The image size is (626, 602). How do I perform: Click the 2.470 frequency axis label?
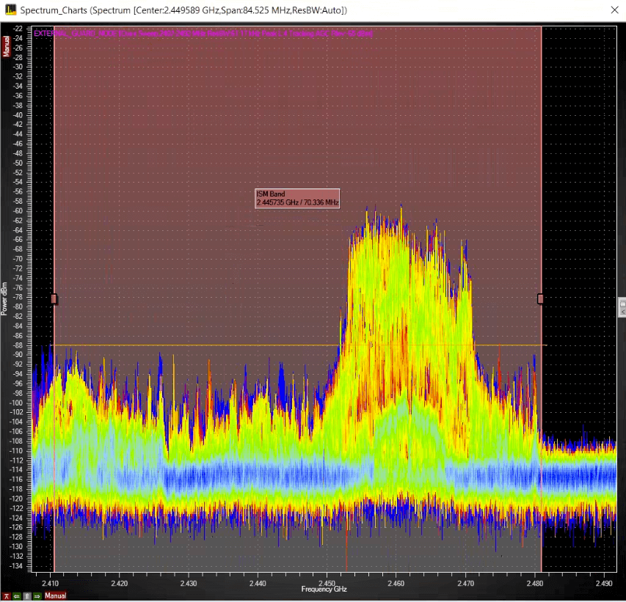[x=465, y=583]
